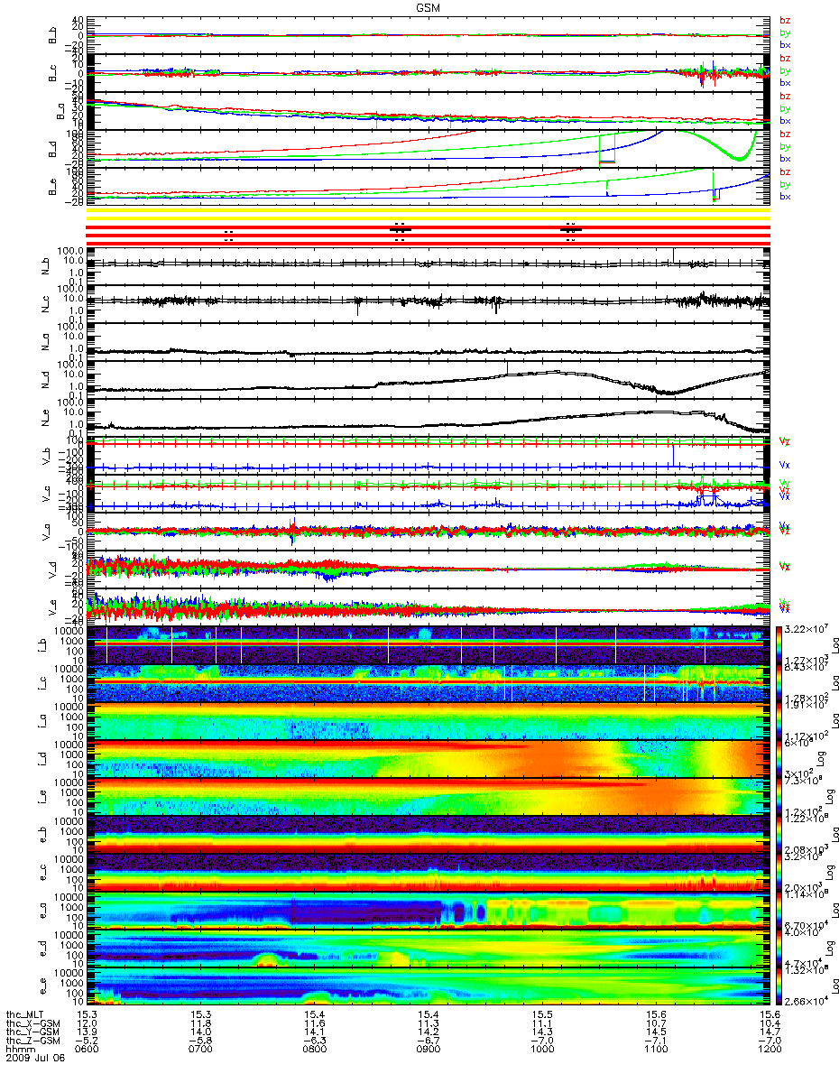This screenshot has height=1083, width=839.
Task: Click the 1000 time tick label
Action: pos(542,1051)
